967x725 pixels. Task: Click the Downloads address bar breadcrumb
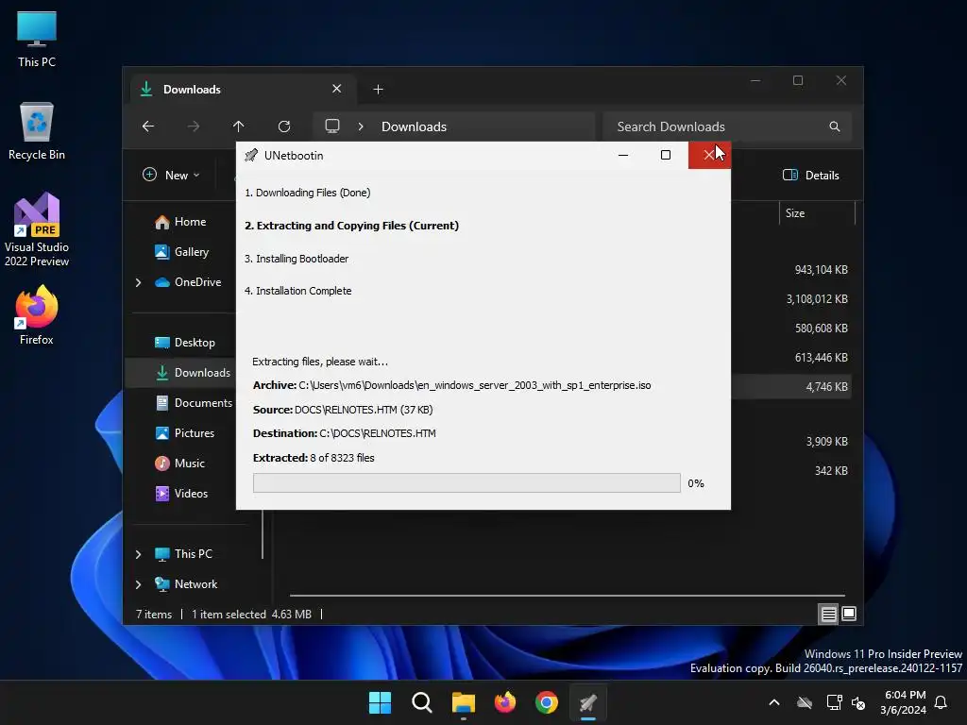(414, 126)
